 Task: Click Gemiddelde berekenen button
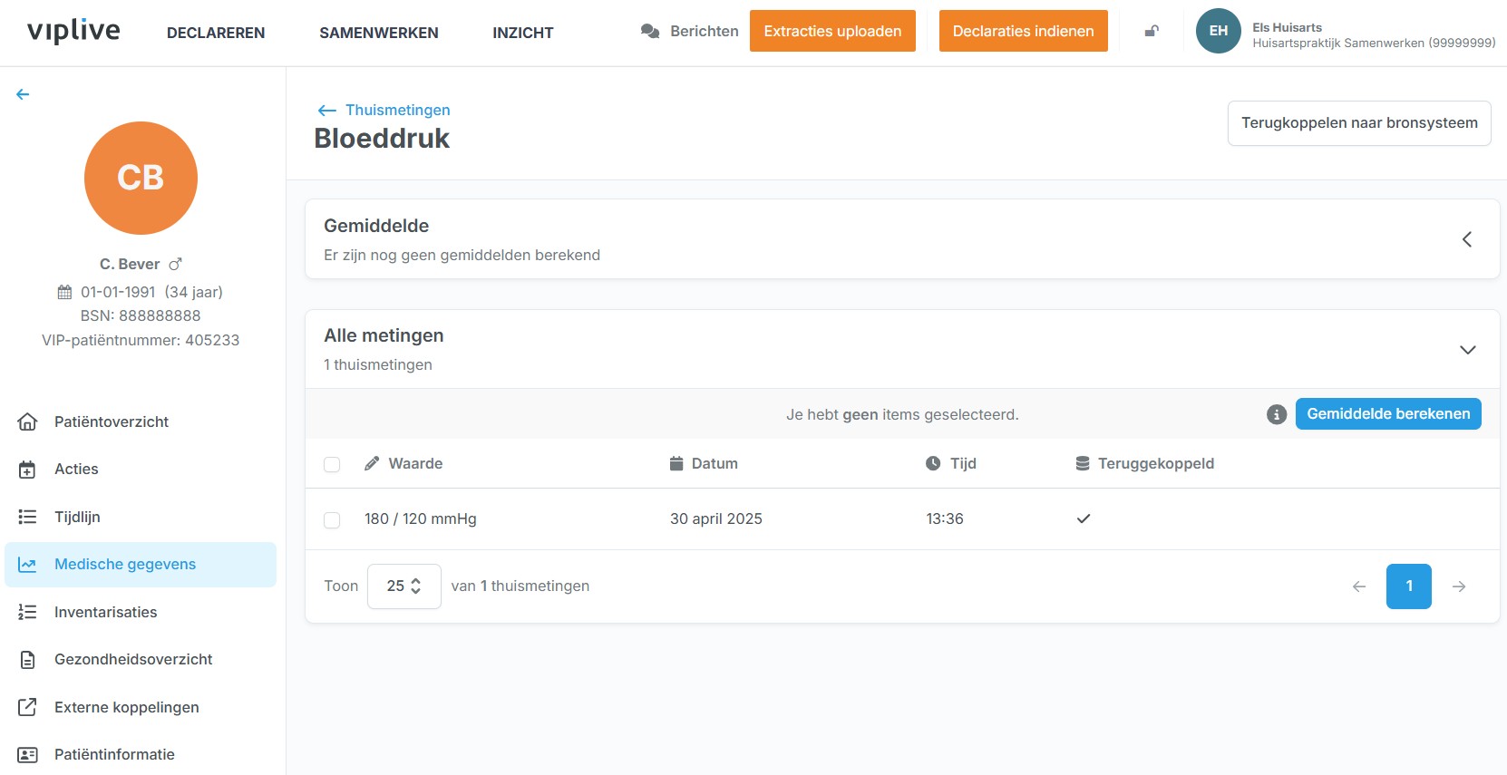coord(1388,414)
